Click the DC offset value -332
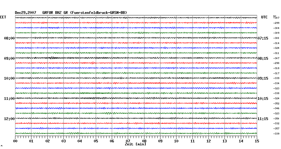Screen dimensions: 281x149 click(x=276, y=123)
